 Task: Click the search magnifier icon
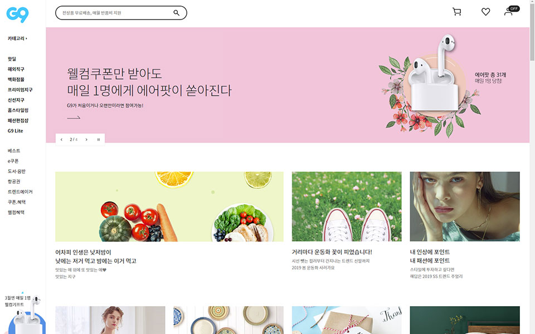tap(176, 13)
